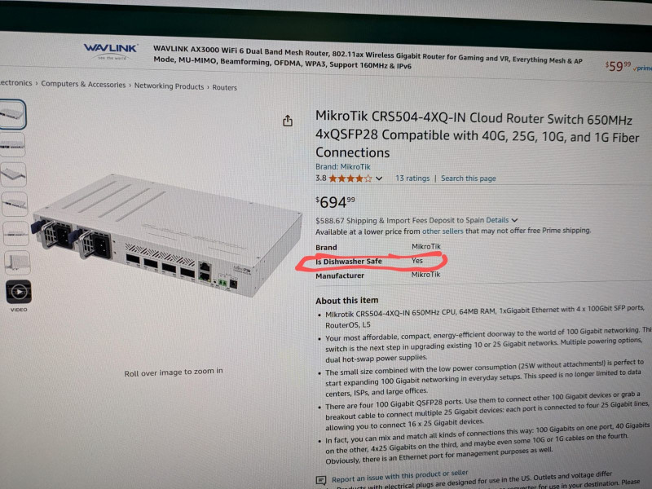The height and width of the screenshot is (489, 652).
Task: Open the 13 ratings link
Action: 412,178
